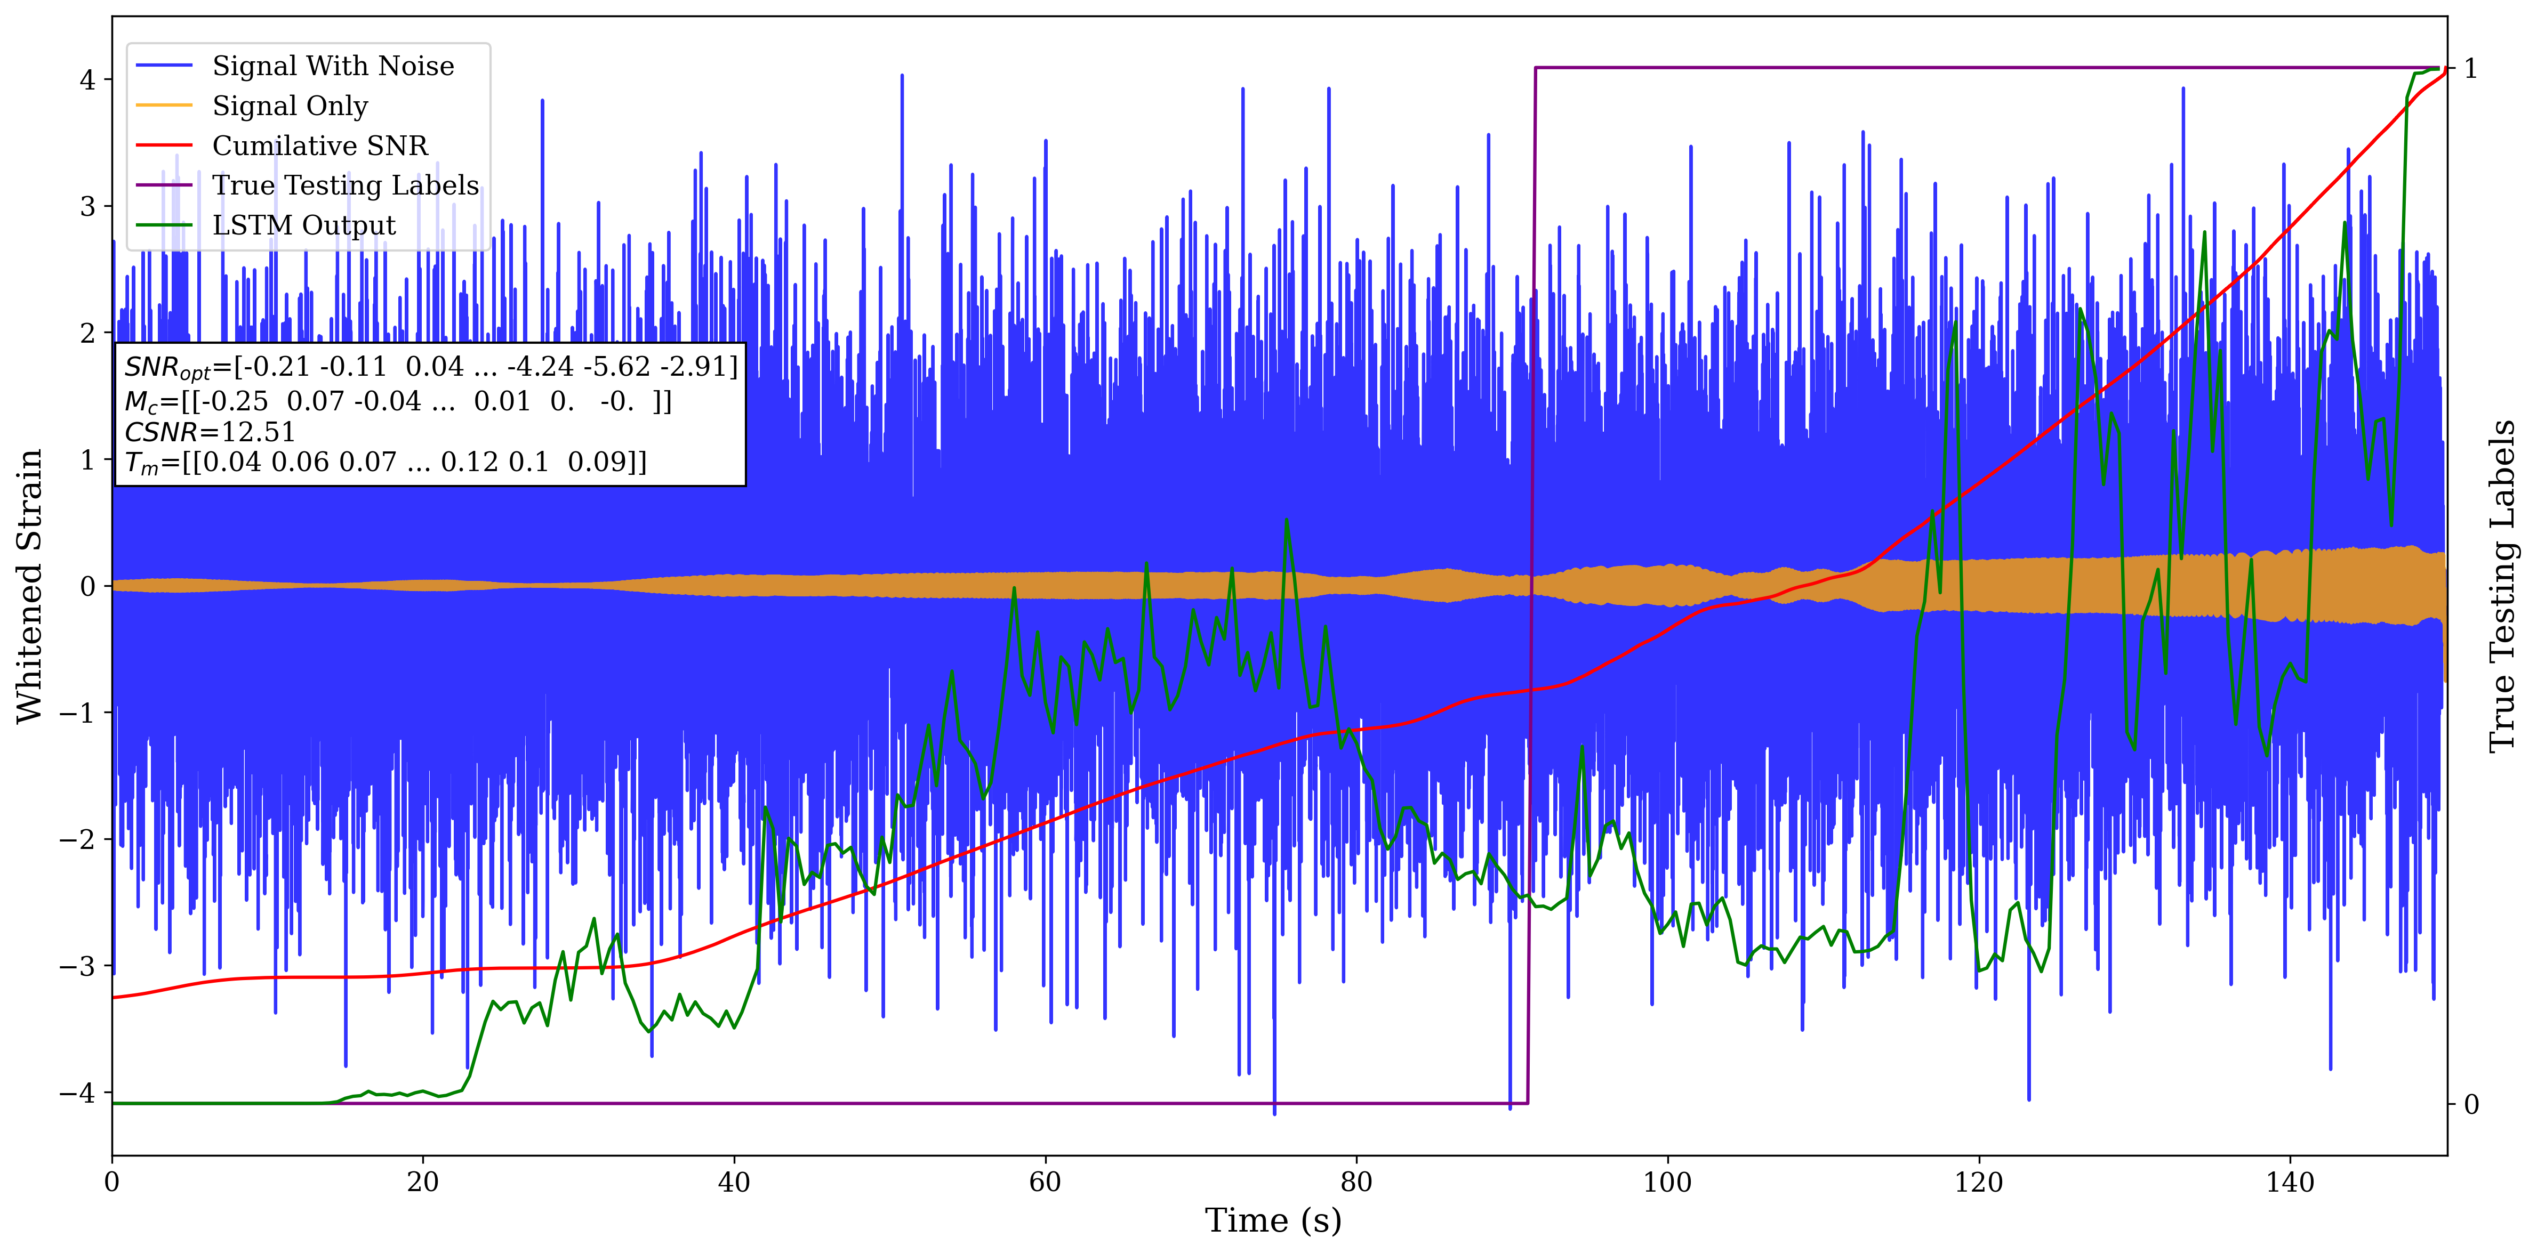Click the green LSTM Output legend line
The height and width of the screenshot is (1254, 2537).
[x=164, y=225]
